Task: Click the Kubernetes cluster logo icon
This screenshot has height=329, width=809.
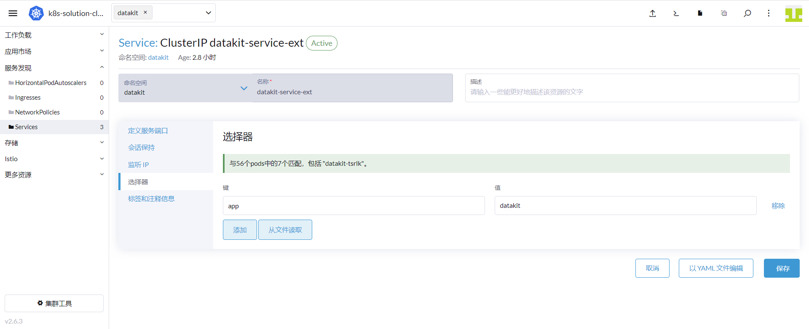Action: (x=36, y=13)
